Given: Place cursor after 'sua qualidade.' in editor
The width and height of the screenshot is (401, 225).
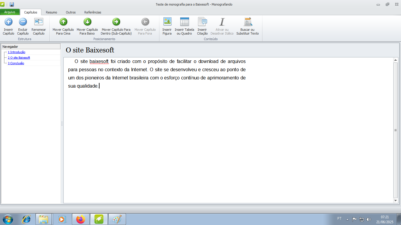Looking at the screenshot, I should coord(99,86).
